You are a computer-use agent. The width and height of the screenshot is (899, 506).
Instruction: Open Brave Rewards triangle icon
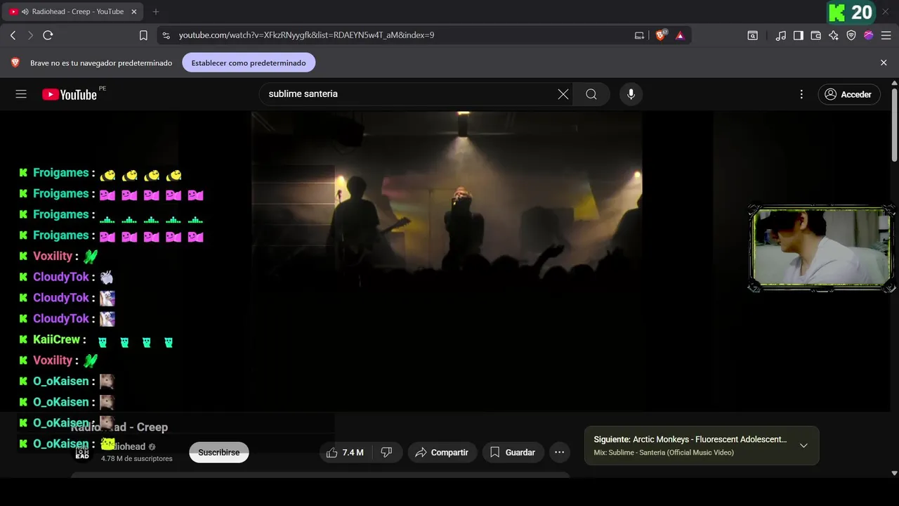point(680,35)
